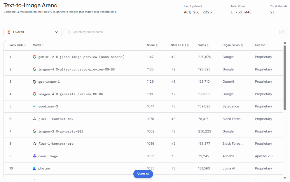The height and width of the screenshot is (182, 290).
Task: Click Google icon beside imagen-3.0-generate-002
Action: tap(34, 131)
